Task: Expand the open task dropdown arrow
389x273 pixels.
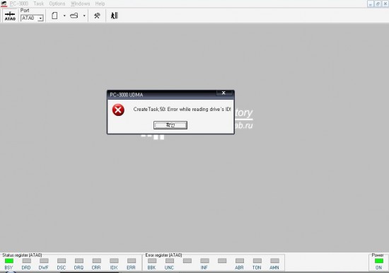Action: pyautogui.click(x=84, y=16)
